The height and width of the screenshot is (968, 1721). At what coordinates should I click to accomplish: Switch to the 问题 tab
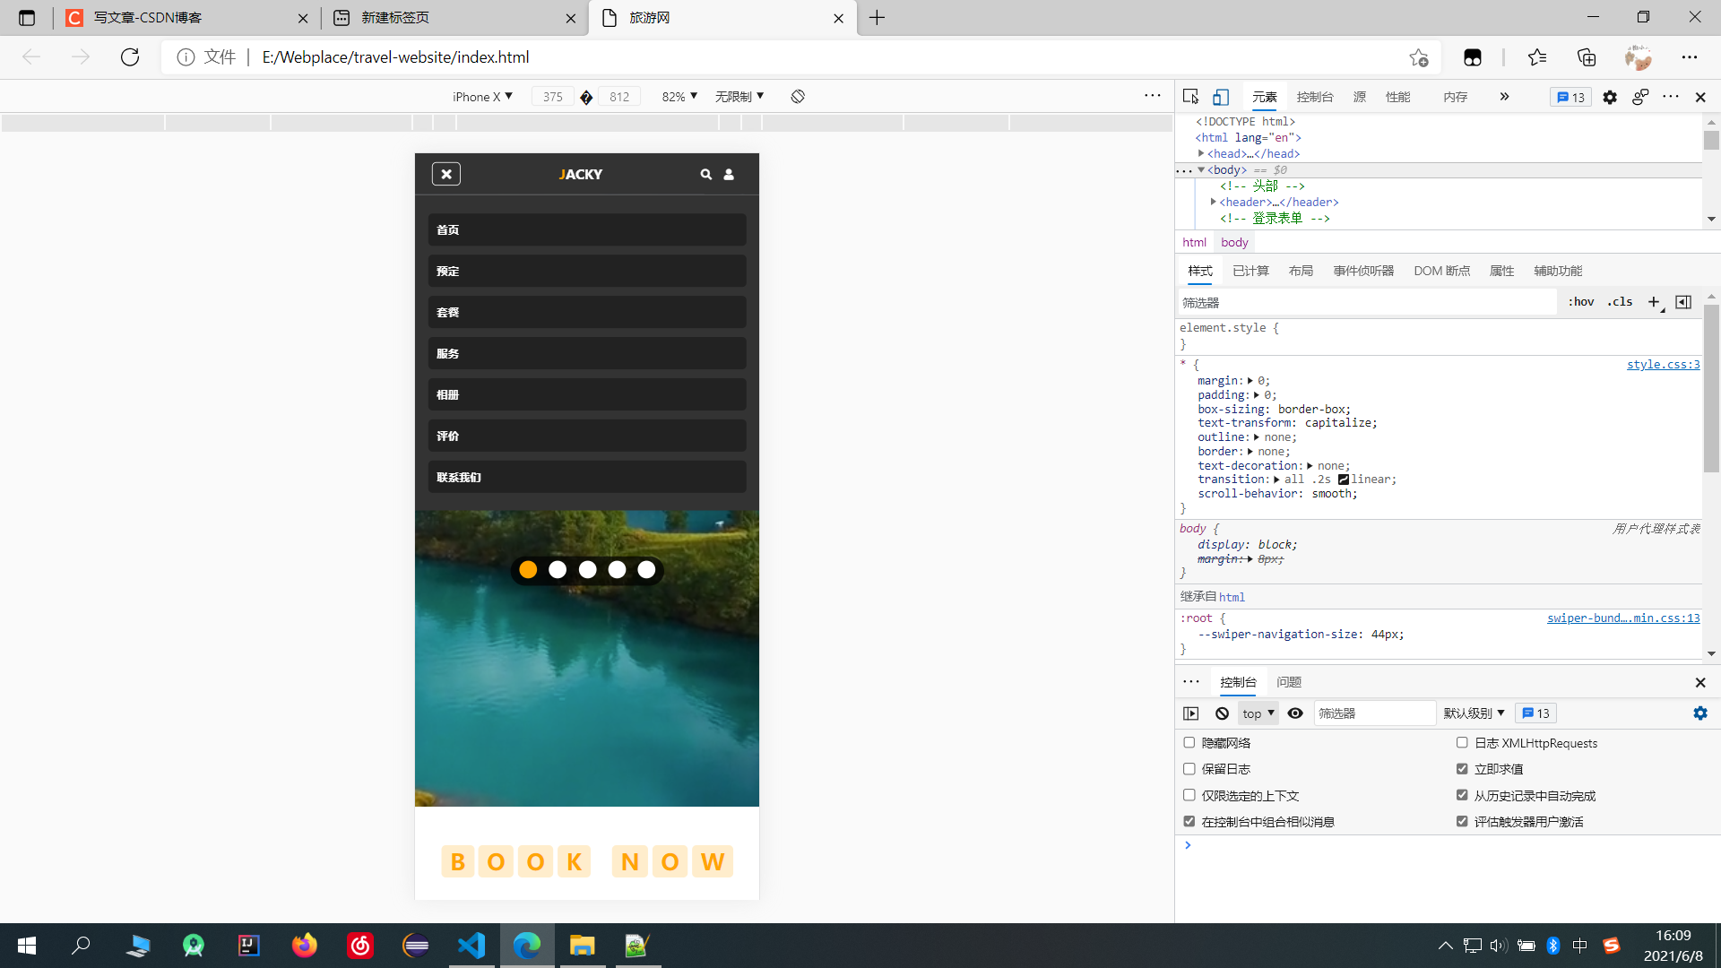click(1288, 681)
